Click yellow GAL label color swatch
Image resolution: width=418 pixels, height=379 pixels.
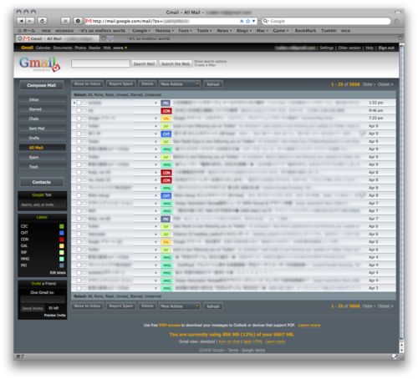click(62, 246)
